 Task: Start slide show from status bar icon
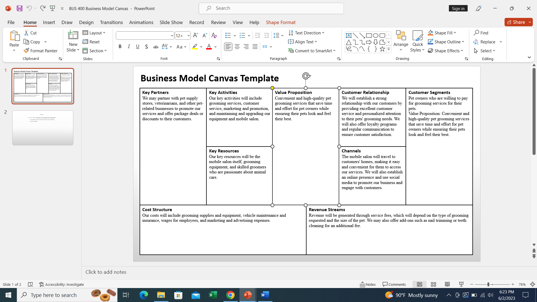point(461,284)
